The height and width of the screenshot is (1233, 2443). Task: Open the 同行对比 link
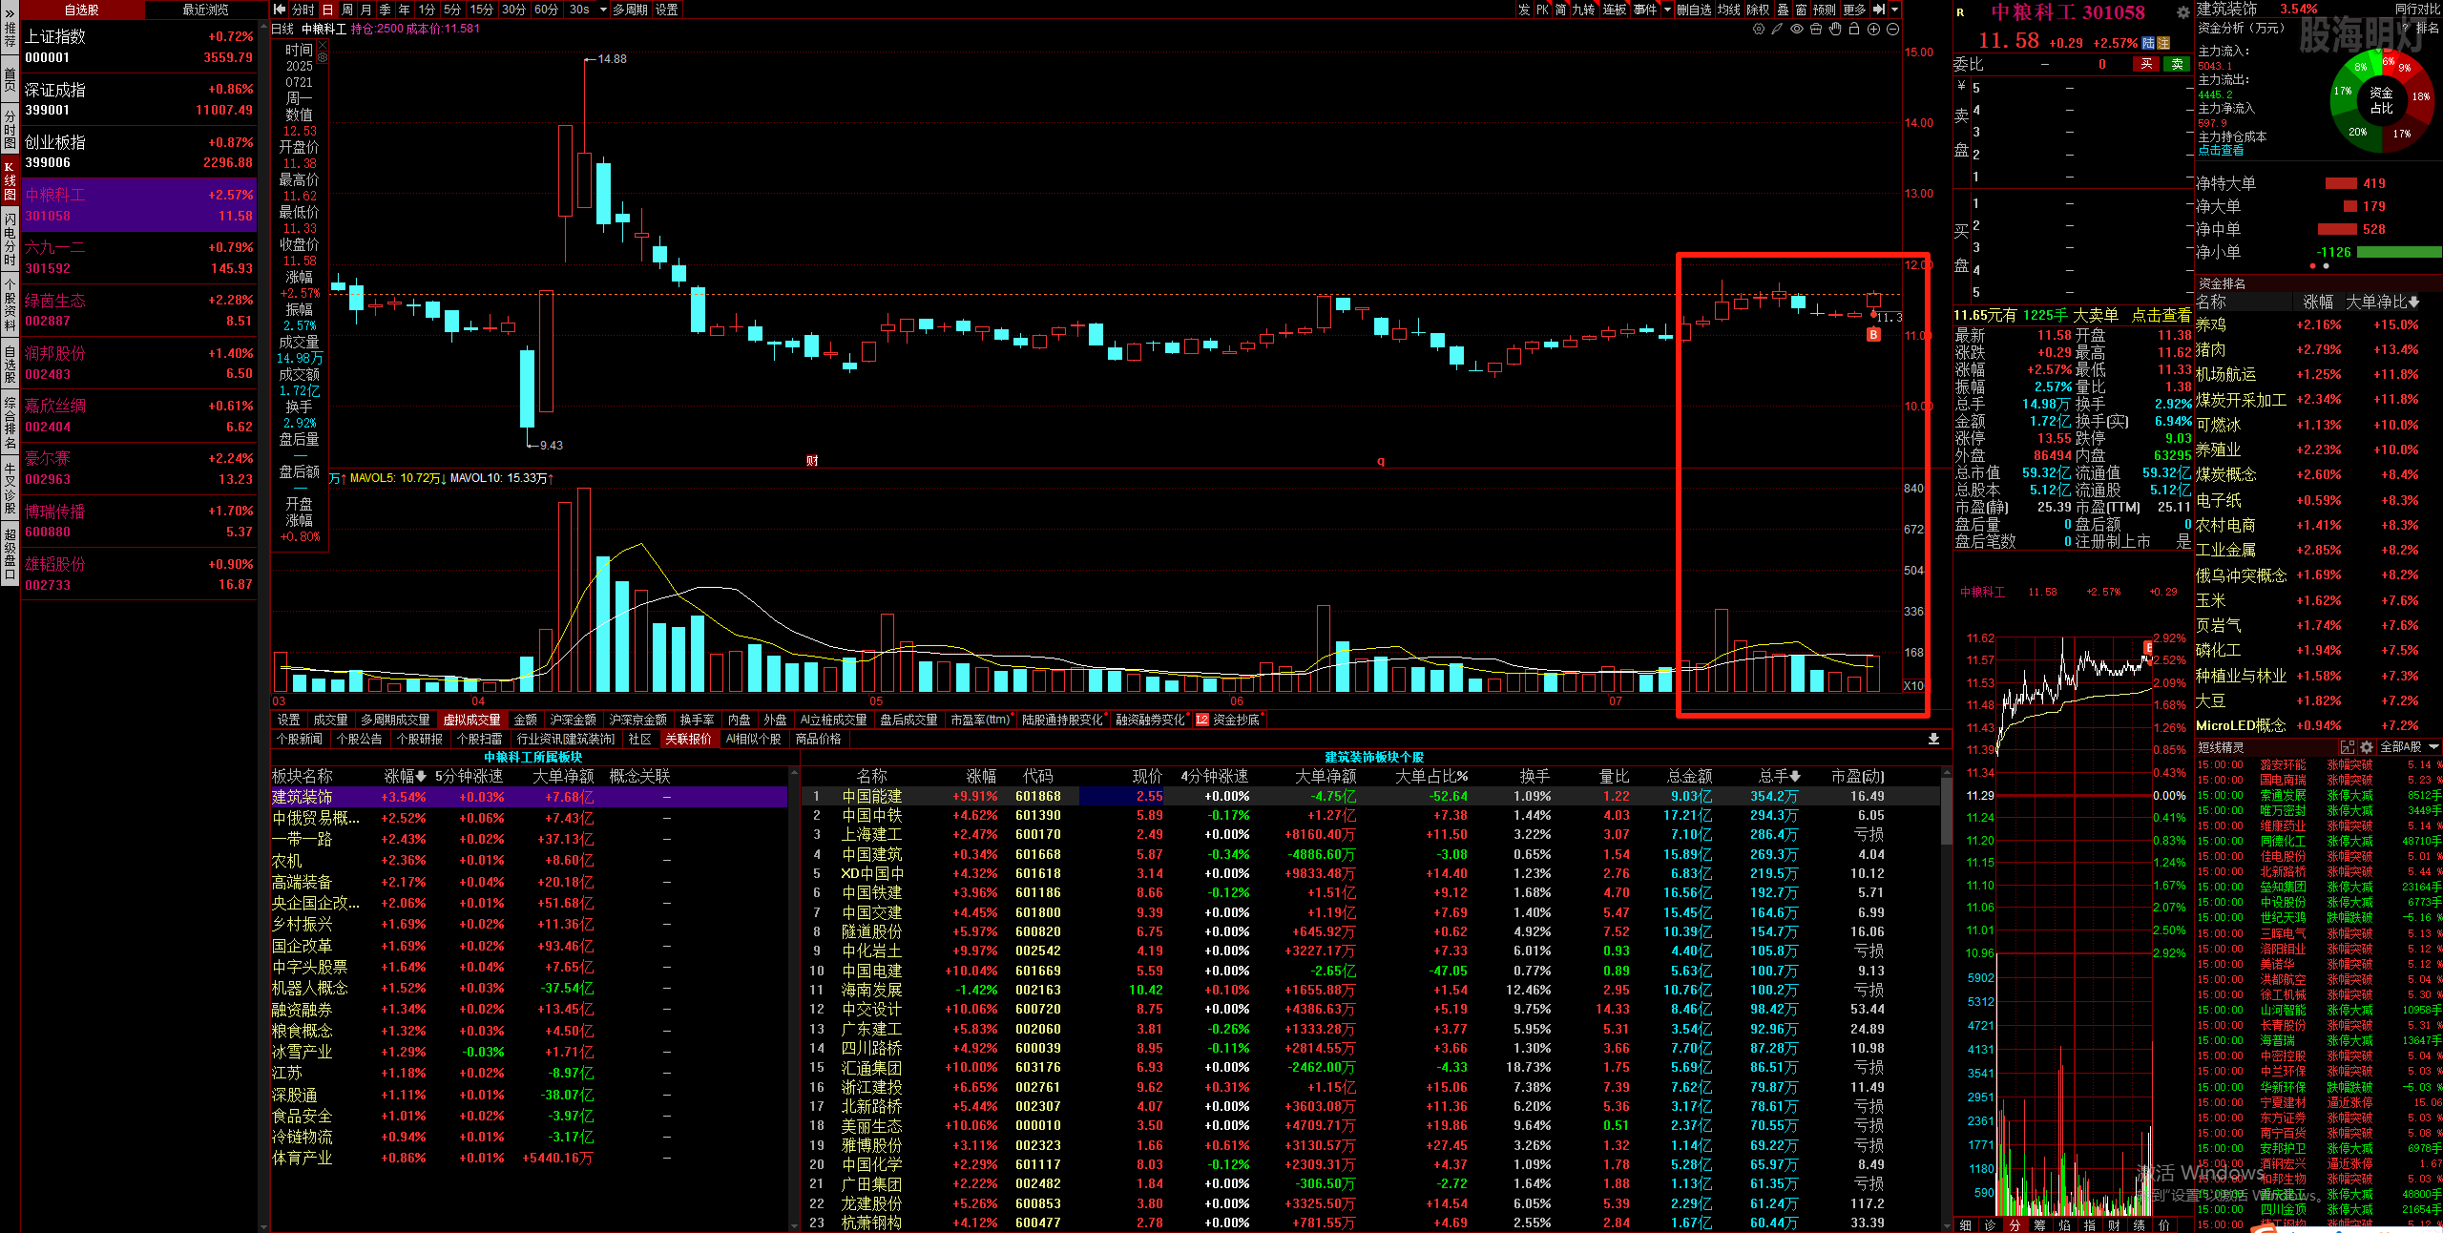point(2417,9)
